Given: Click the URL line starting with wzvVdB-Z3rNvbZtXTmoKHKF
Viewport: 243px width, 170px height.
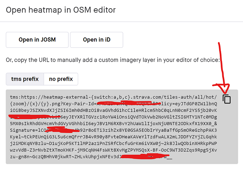Looking at the screenshot, I should click(114, 150).
